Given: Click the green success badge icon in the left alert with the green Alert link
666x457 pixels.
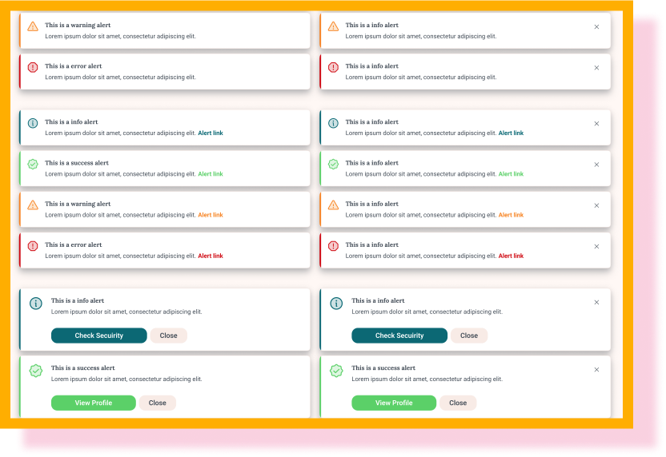Looking at the screenshot, I should click(x=33, y=164).
